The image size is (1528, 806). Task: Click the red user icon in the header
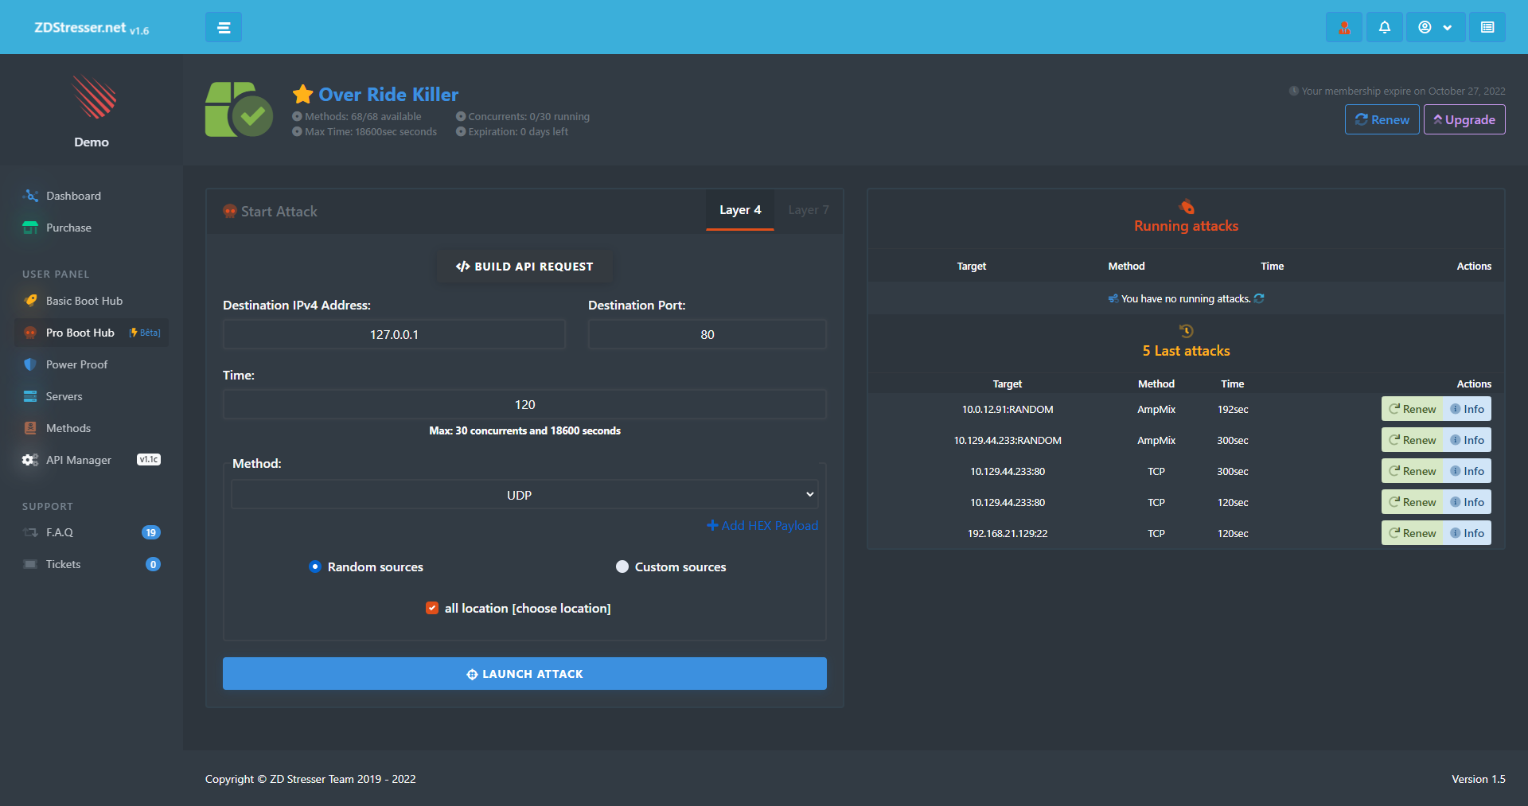[x=1344, y=28]
